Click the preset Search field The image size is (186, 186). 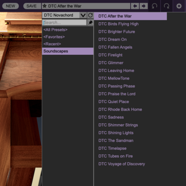64,22
